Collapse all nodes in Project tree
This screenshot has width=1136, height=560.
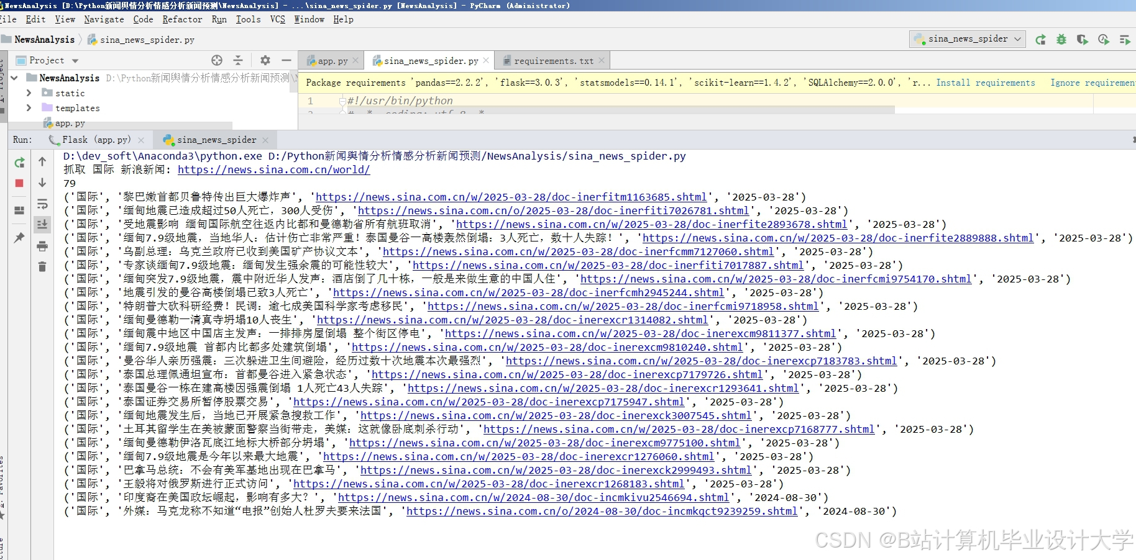pyautogui.click(x=238, y=60)
